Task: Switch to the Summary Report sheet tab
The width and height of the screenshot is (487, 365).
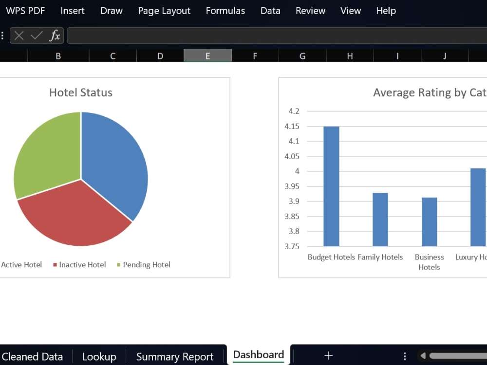Action: point(175,357)
